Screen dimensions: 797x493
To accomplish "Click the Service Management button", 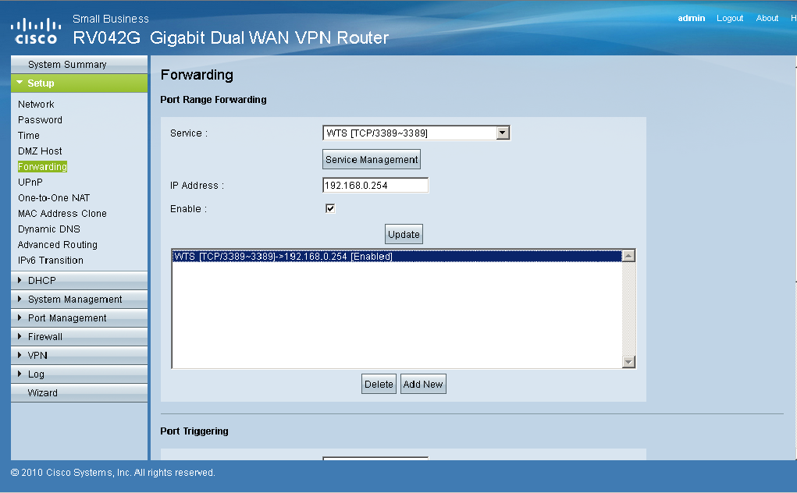I will click(372, 159).
